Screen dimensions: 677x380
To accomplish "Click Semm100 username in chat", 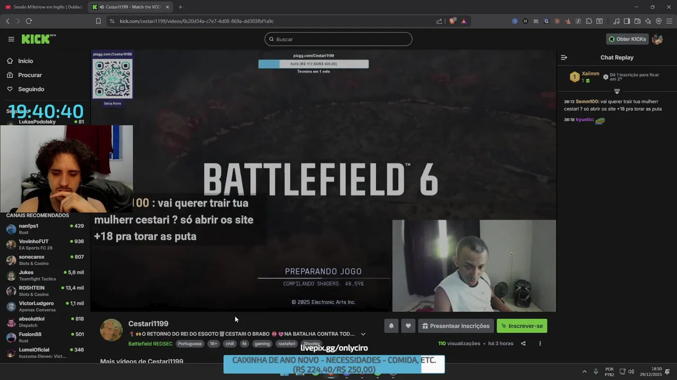I will point(587,101).
